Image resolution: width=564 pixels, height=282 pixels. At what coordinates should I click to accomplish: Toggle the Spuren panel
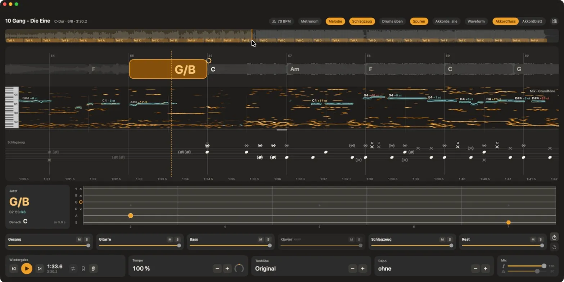(x=419, y=21)
